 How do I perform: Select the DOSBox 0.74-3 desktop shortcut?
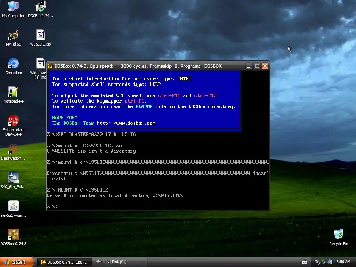click(x=14, y=237)
